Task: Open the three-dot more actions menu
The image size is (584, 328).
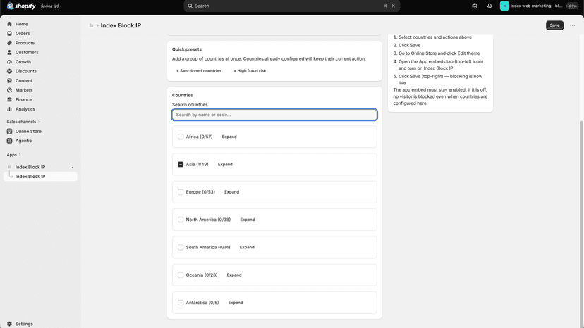Action: tap(573, 25)
